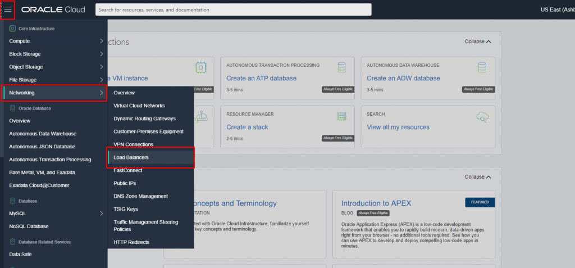Select Load Balancers from Networking submenu
This screenshot has width=575, height=268.
coord(150,157)
